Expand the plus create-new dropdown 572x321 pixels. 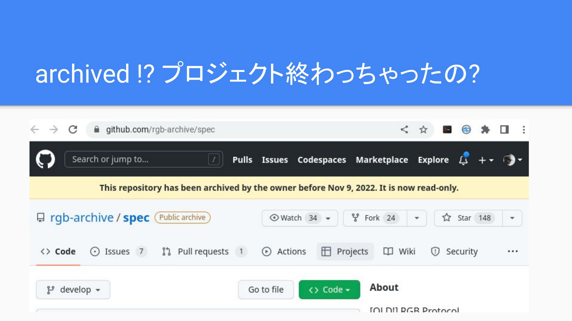click(x=486, y=160)
